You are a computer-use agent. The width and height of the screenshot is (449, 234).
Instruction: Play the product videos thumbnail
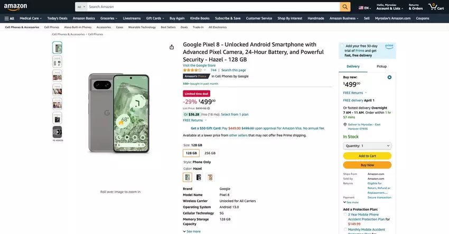pyautogui.click(x=57, y=132)
